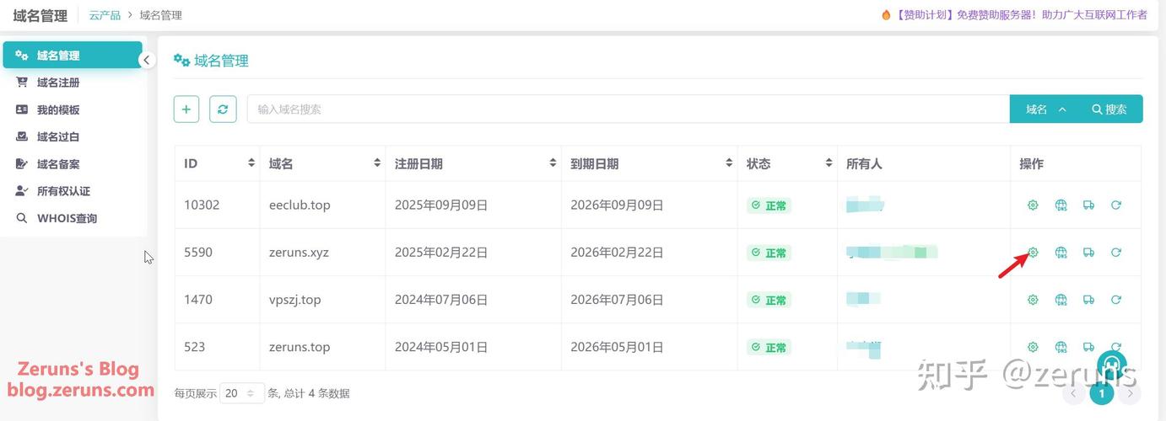
Task: Change the per-page count selector showing 20
Action: pyautogui.click(x=242, y=392)
